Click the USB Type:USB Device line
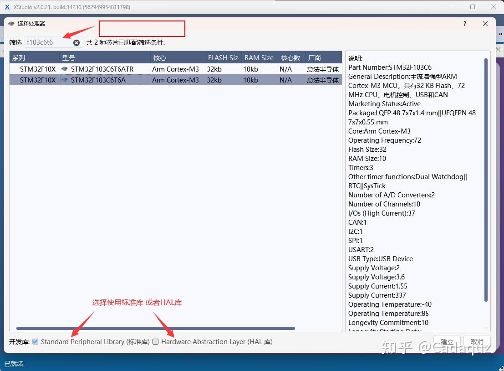The image size is (504, 371). (x=381, y=259)
